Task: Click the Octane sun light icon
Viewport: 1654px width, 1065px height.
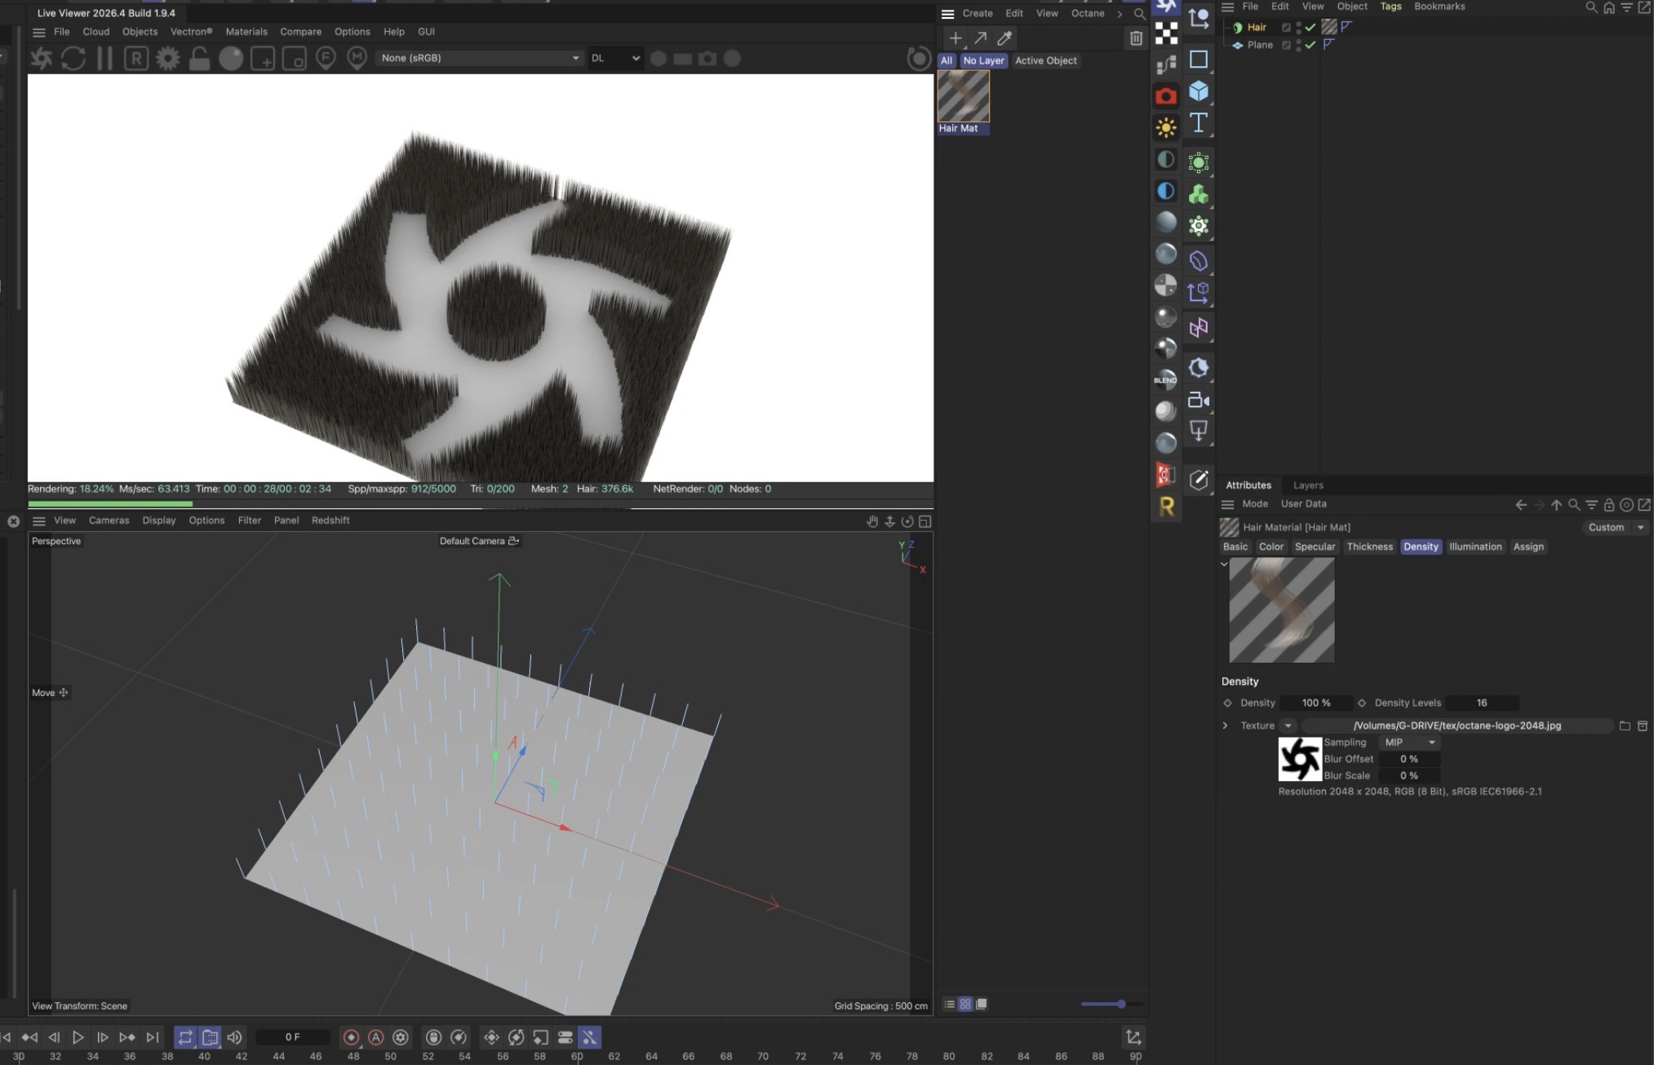Action: click(1166, 127)
